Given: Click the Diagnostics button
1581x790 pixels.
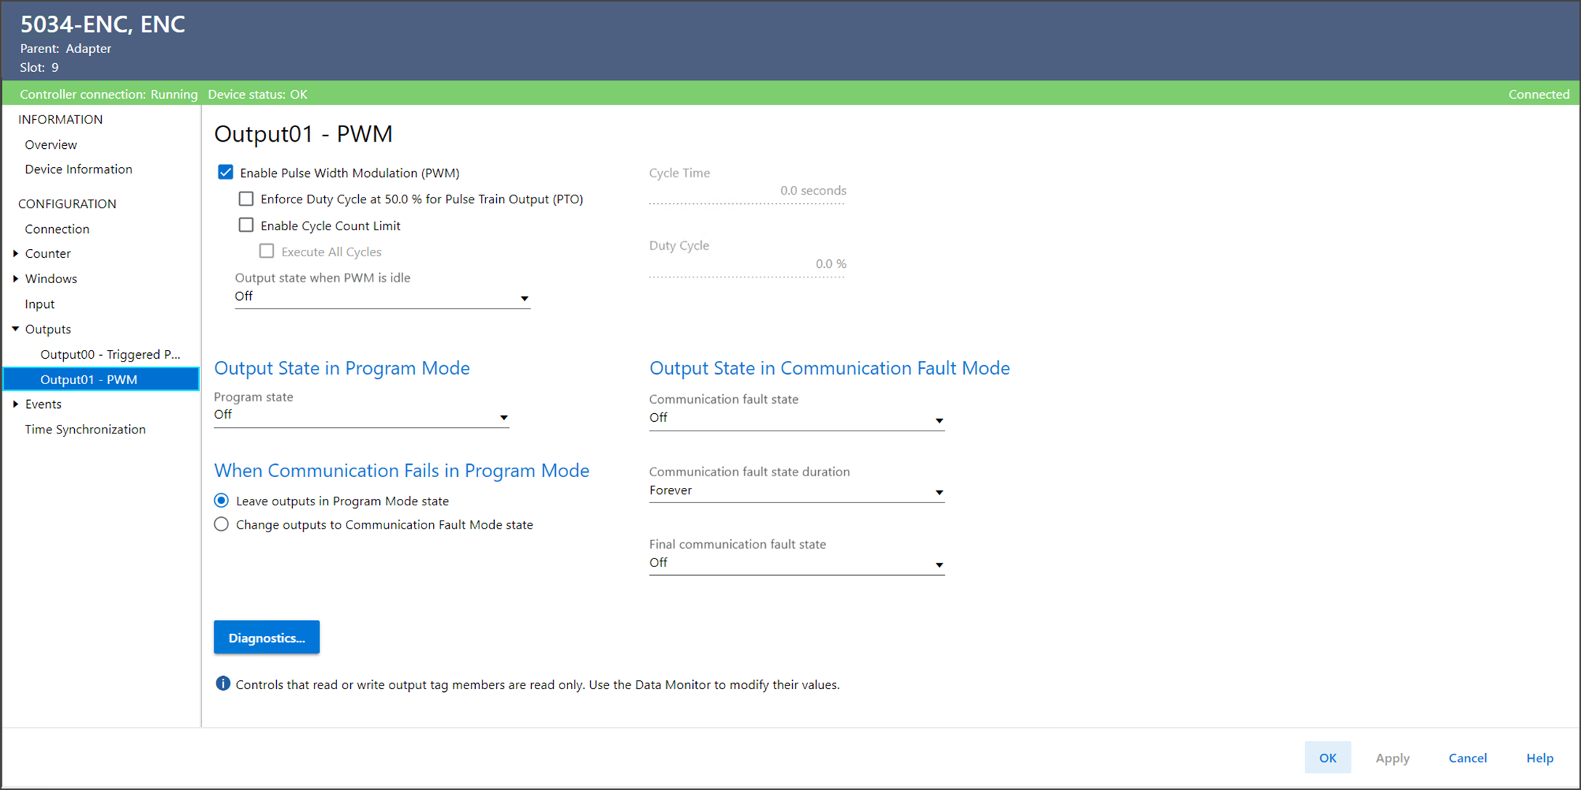Looking at the screenshot, I should 267,638.
